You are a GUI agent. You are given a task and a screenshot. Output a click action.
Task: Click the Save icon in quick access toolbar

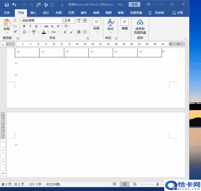(7, 5)
